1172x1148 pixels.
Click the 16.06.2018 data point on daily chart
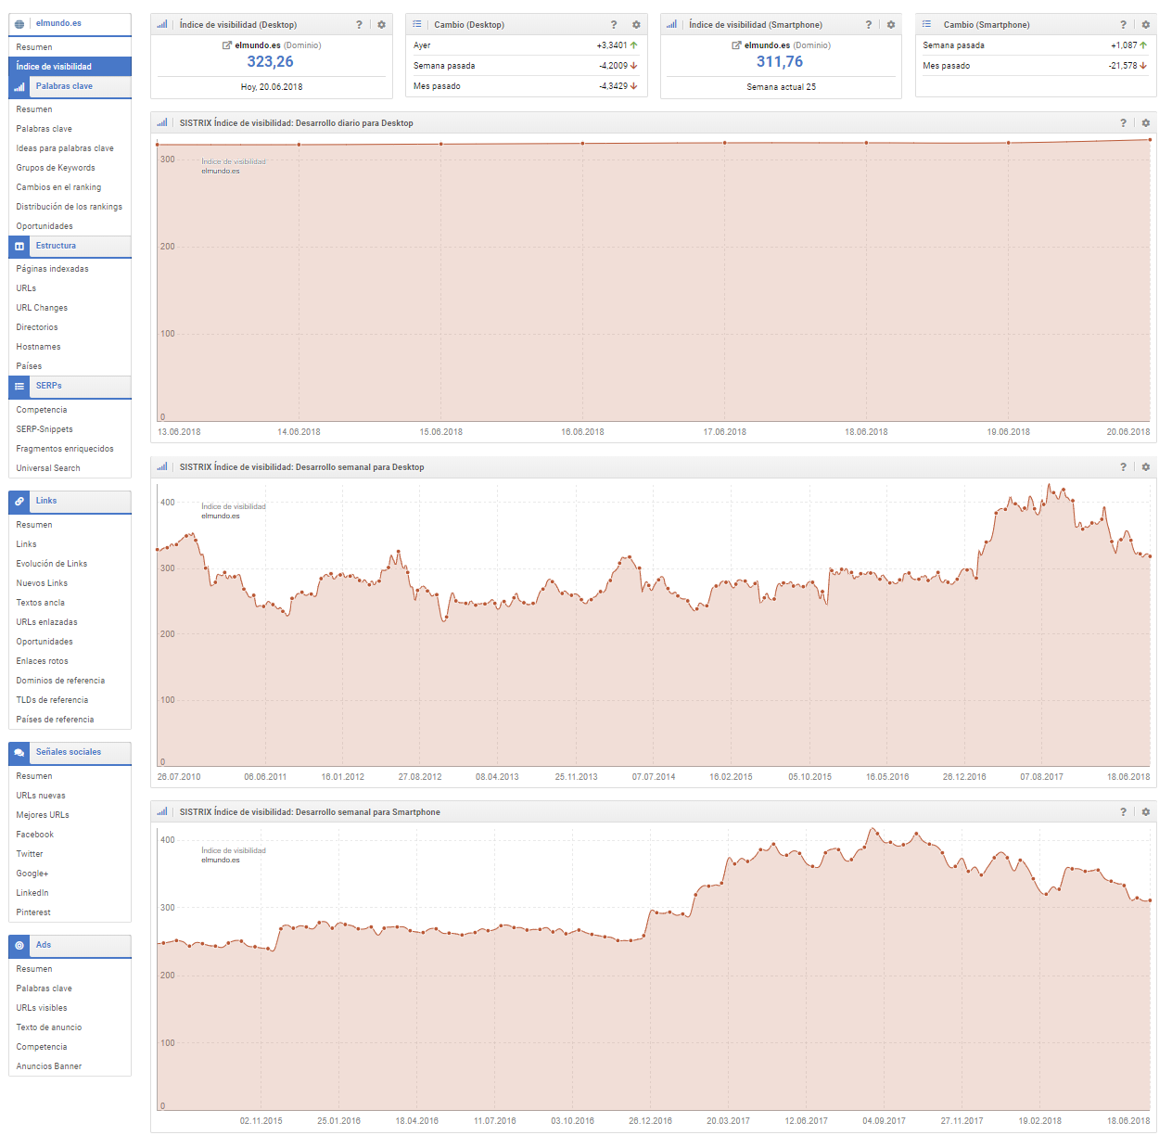point(582,144)
